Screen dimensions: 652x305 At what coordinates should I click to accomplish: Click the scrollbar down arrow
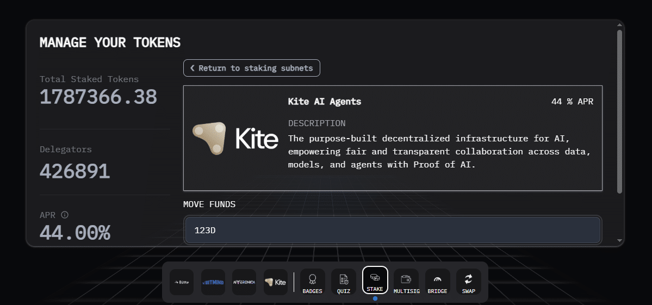click(x=619, y=241)
